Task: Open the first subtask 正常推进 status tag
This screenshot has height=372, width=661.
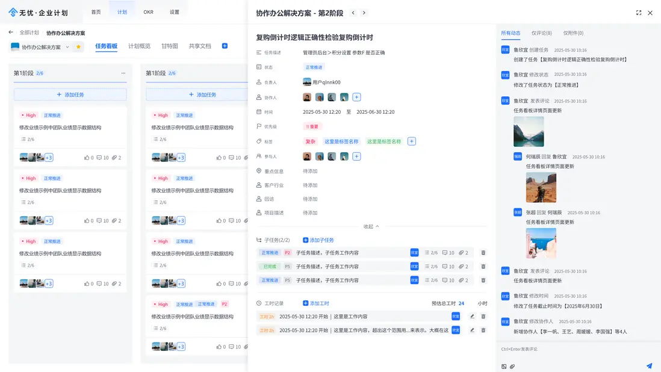Action: (270, 253)
